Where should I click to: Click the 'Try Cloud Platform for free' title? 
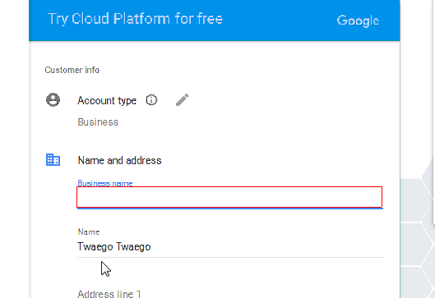136,19
